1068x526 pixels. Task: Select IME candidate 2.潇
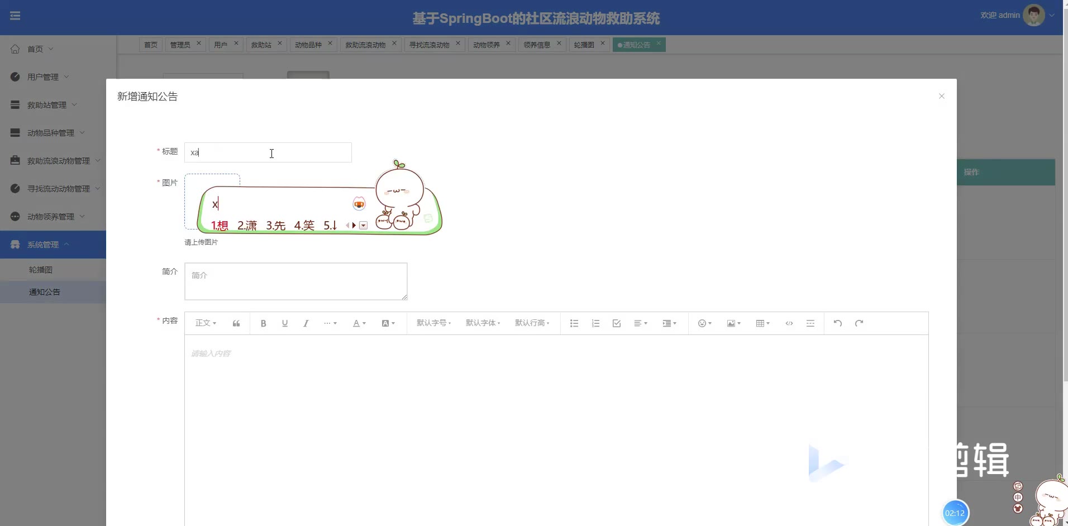pos(247,226)
